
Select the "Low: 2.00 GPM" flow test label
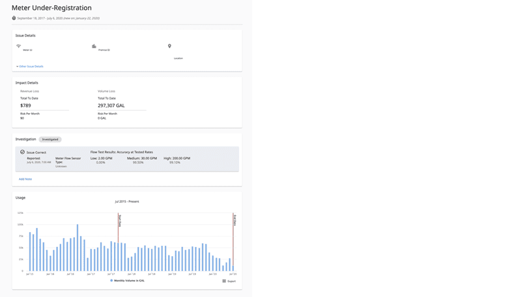[101, 159]
